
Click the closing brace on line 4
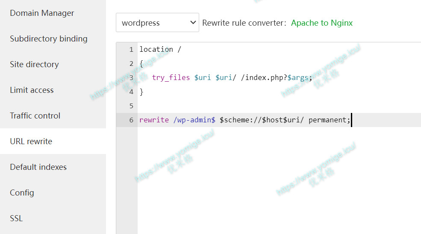[141, 92]
